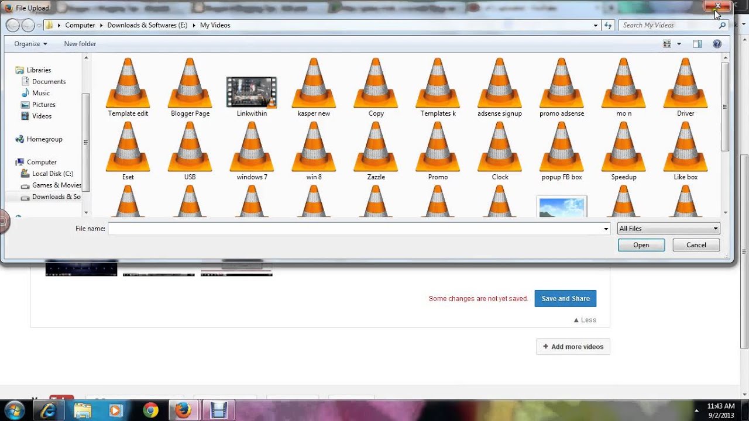Click the Forward navigation arrow
This screenshot has width=749, height=421.
[x=28, y=25]
